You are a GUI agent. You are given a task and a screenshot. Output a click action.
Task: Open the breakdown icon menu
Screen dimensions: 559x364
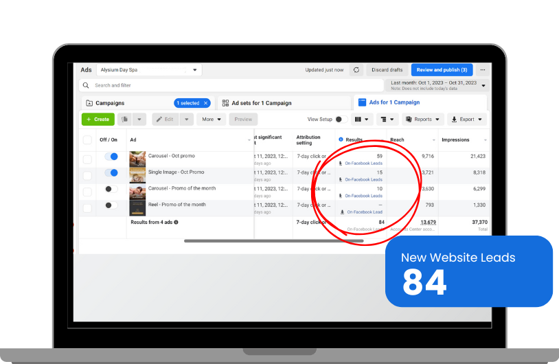[387, 120]
